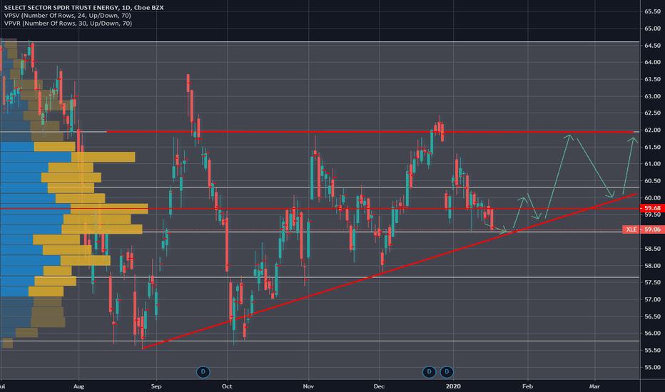This screenshot has height=392, width=665.
Task: Click the Oct date axis label
Action: pyautogui.click(x=227, y=386)
